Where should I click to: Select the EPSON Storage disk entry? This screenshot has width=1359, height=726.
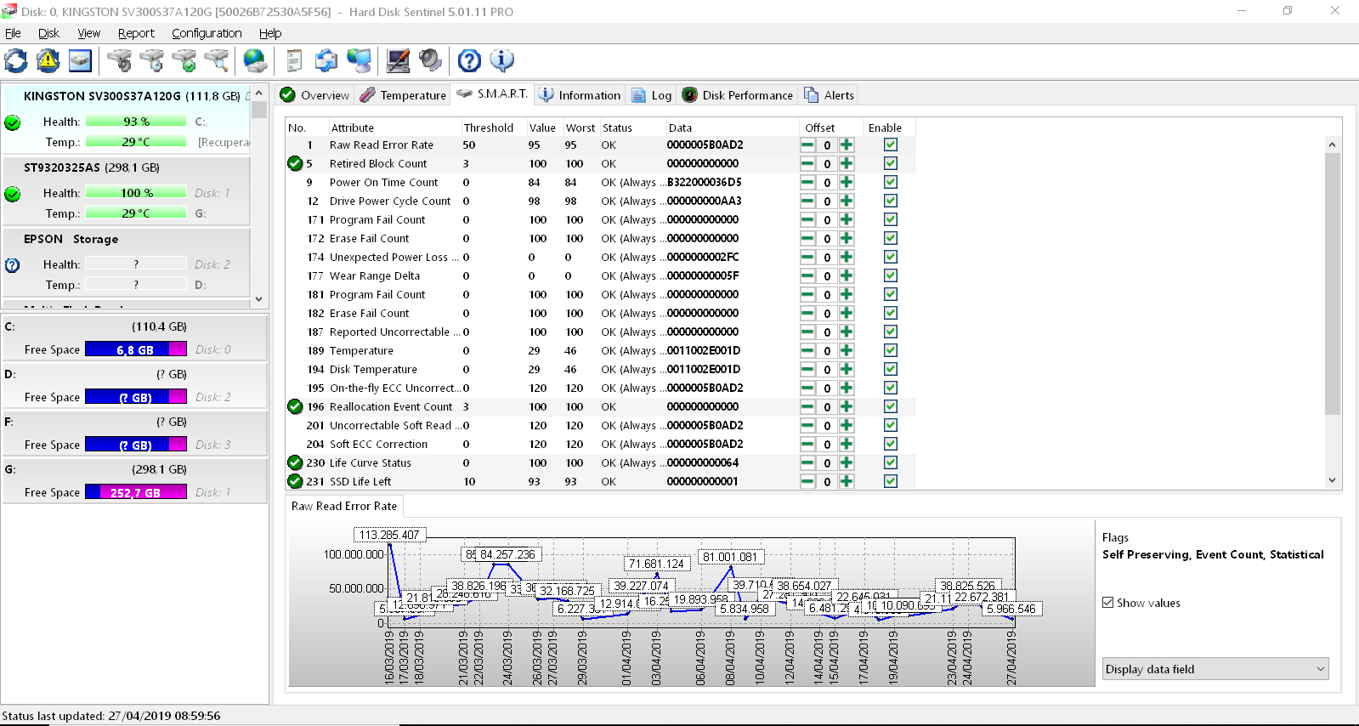126,263
